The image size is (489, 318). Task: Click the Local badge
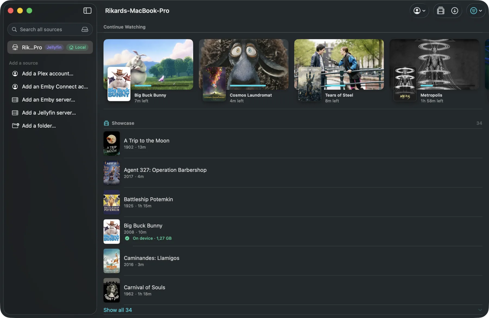point(77,47)
